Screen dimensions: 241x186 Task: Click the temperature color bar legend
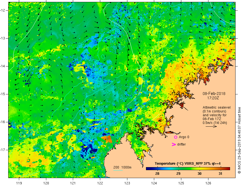tap(188, 169)
